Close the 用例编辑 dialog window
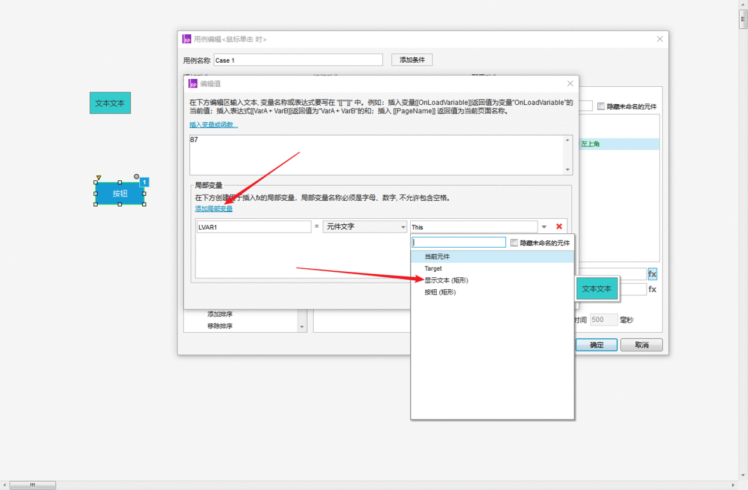The height and width of the screenshot is (490, 748). tap(659, 39)
